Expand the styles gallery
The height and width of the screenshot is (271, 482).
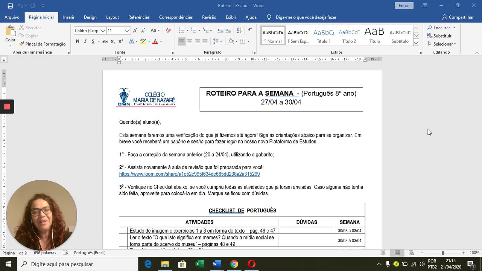pyautogui.click(x=416, y=43)
